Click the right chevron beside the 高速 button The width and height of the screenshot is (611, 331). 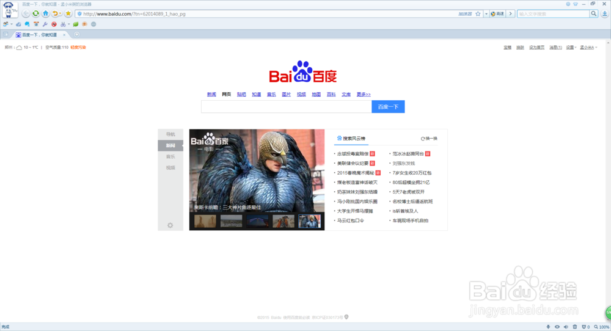(510, 13)
